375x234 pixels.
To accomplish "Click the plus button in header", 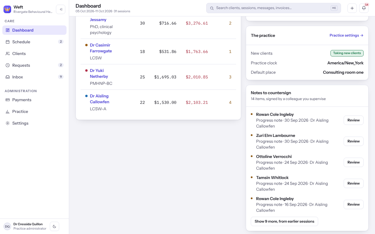I will 352,8.
